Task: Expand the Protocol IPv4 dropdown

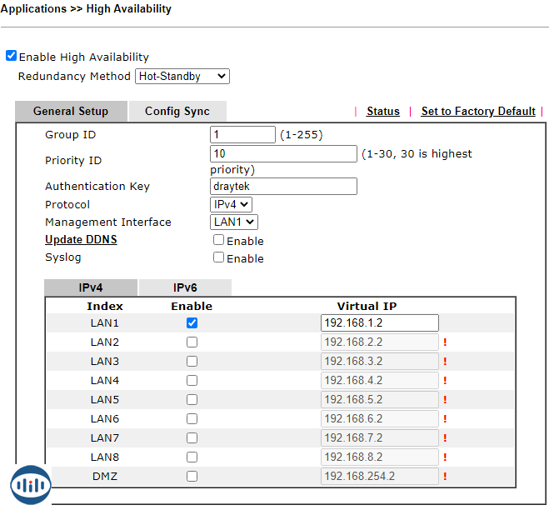Action: 231,204
